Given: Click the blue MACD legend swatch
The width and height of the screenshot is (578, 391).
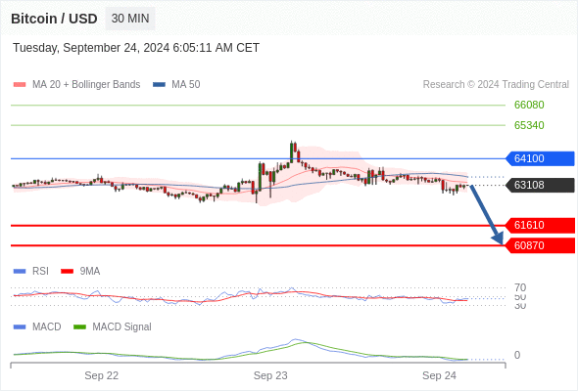Looking at the screenshot, I should pos(20,327).
